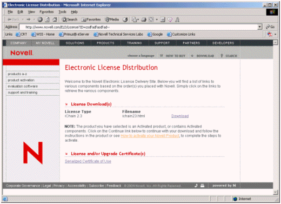Open the View menu
This screenshot has width=281, height=204.
pos(31,12)
